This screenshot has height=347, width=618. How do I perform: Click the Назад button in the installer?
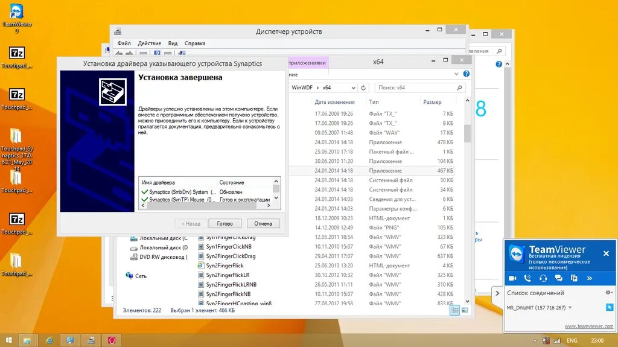pos(191,223)
